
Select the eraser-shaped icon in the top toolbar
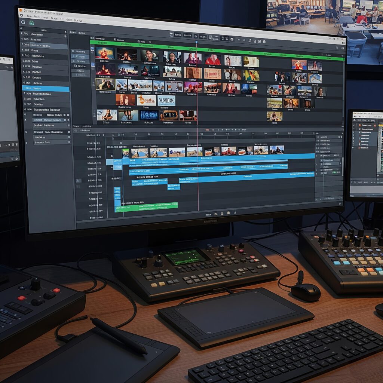click(x=249, y=40)
